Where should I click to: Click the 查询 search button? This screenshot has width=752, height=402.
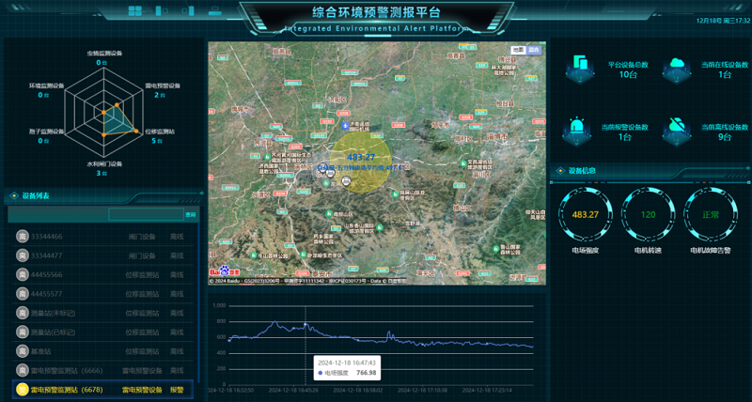click(191, 215)
